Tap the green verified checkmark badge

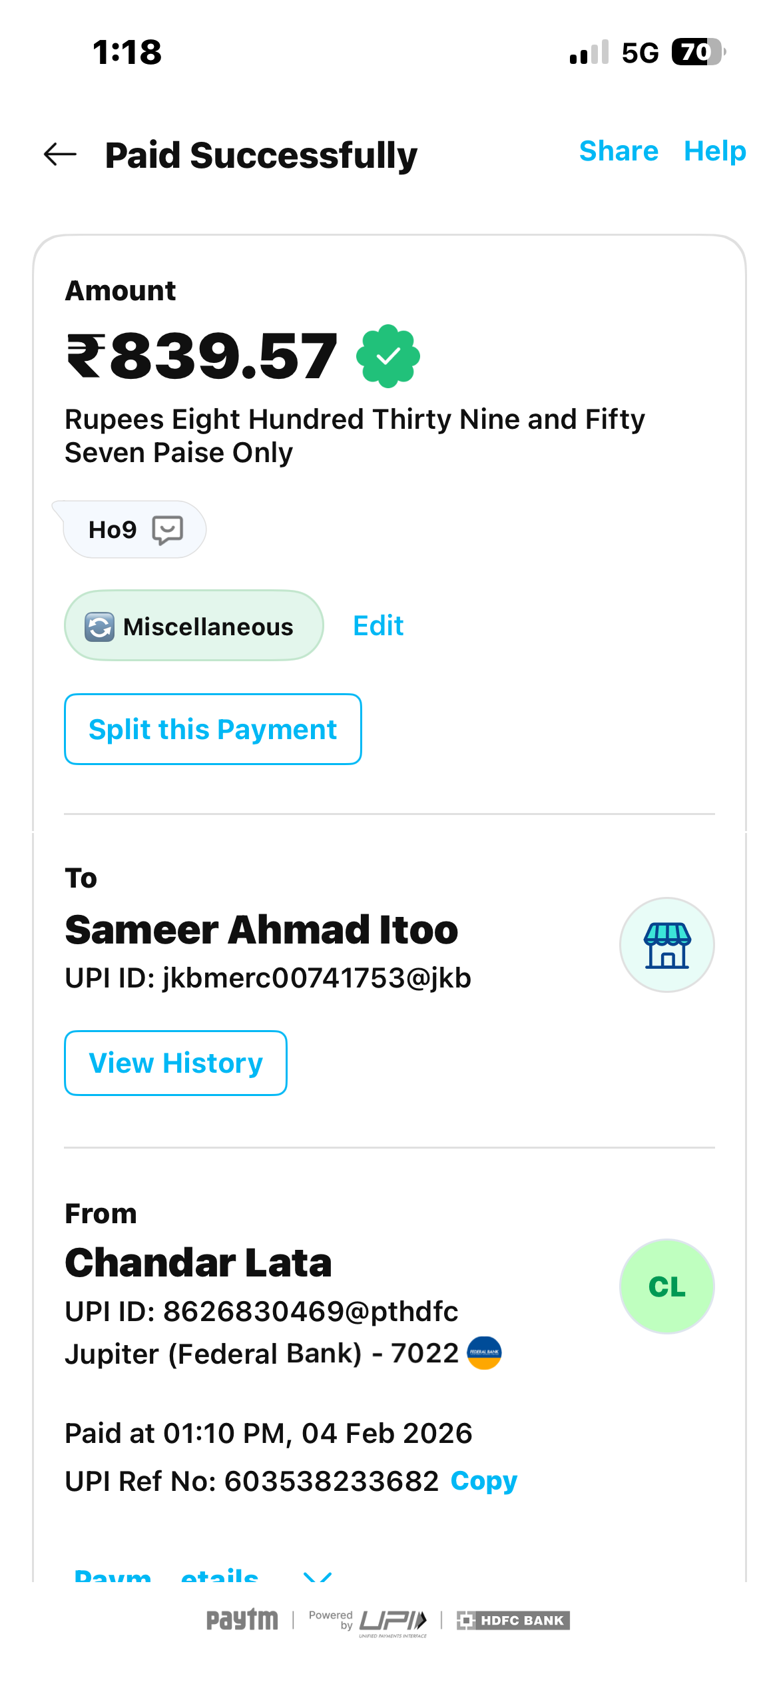388,356
